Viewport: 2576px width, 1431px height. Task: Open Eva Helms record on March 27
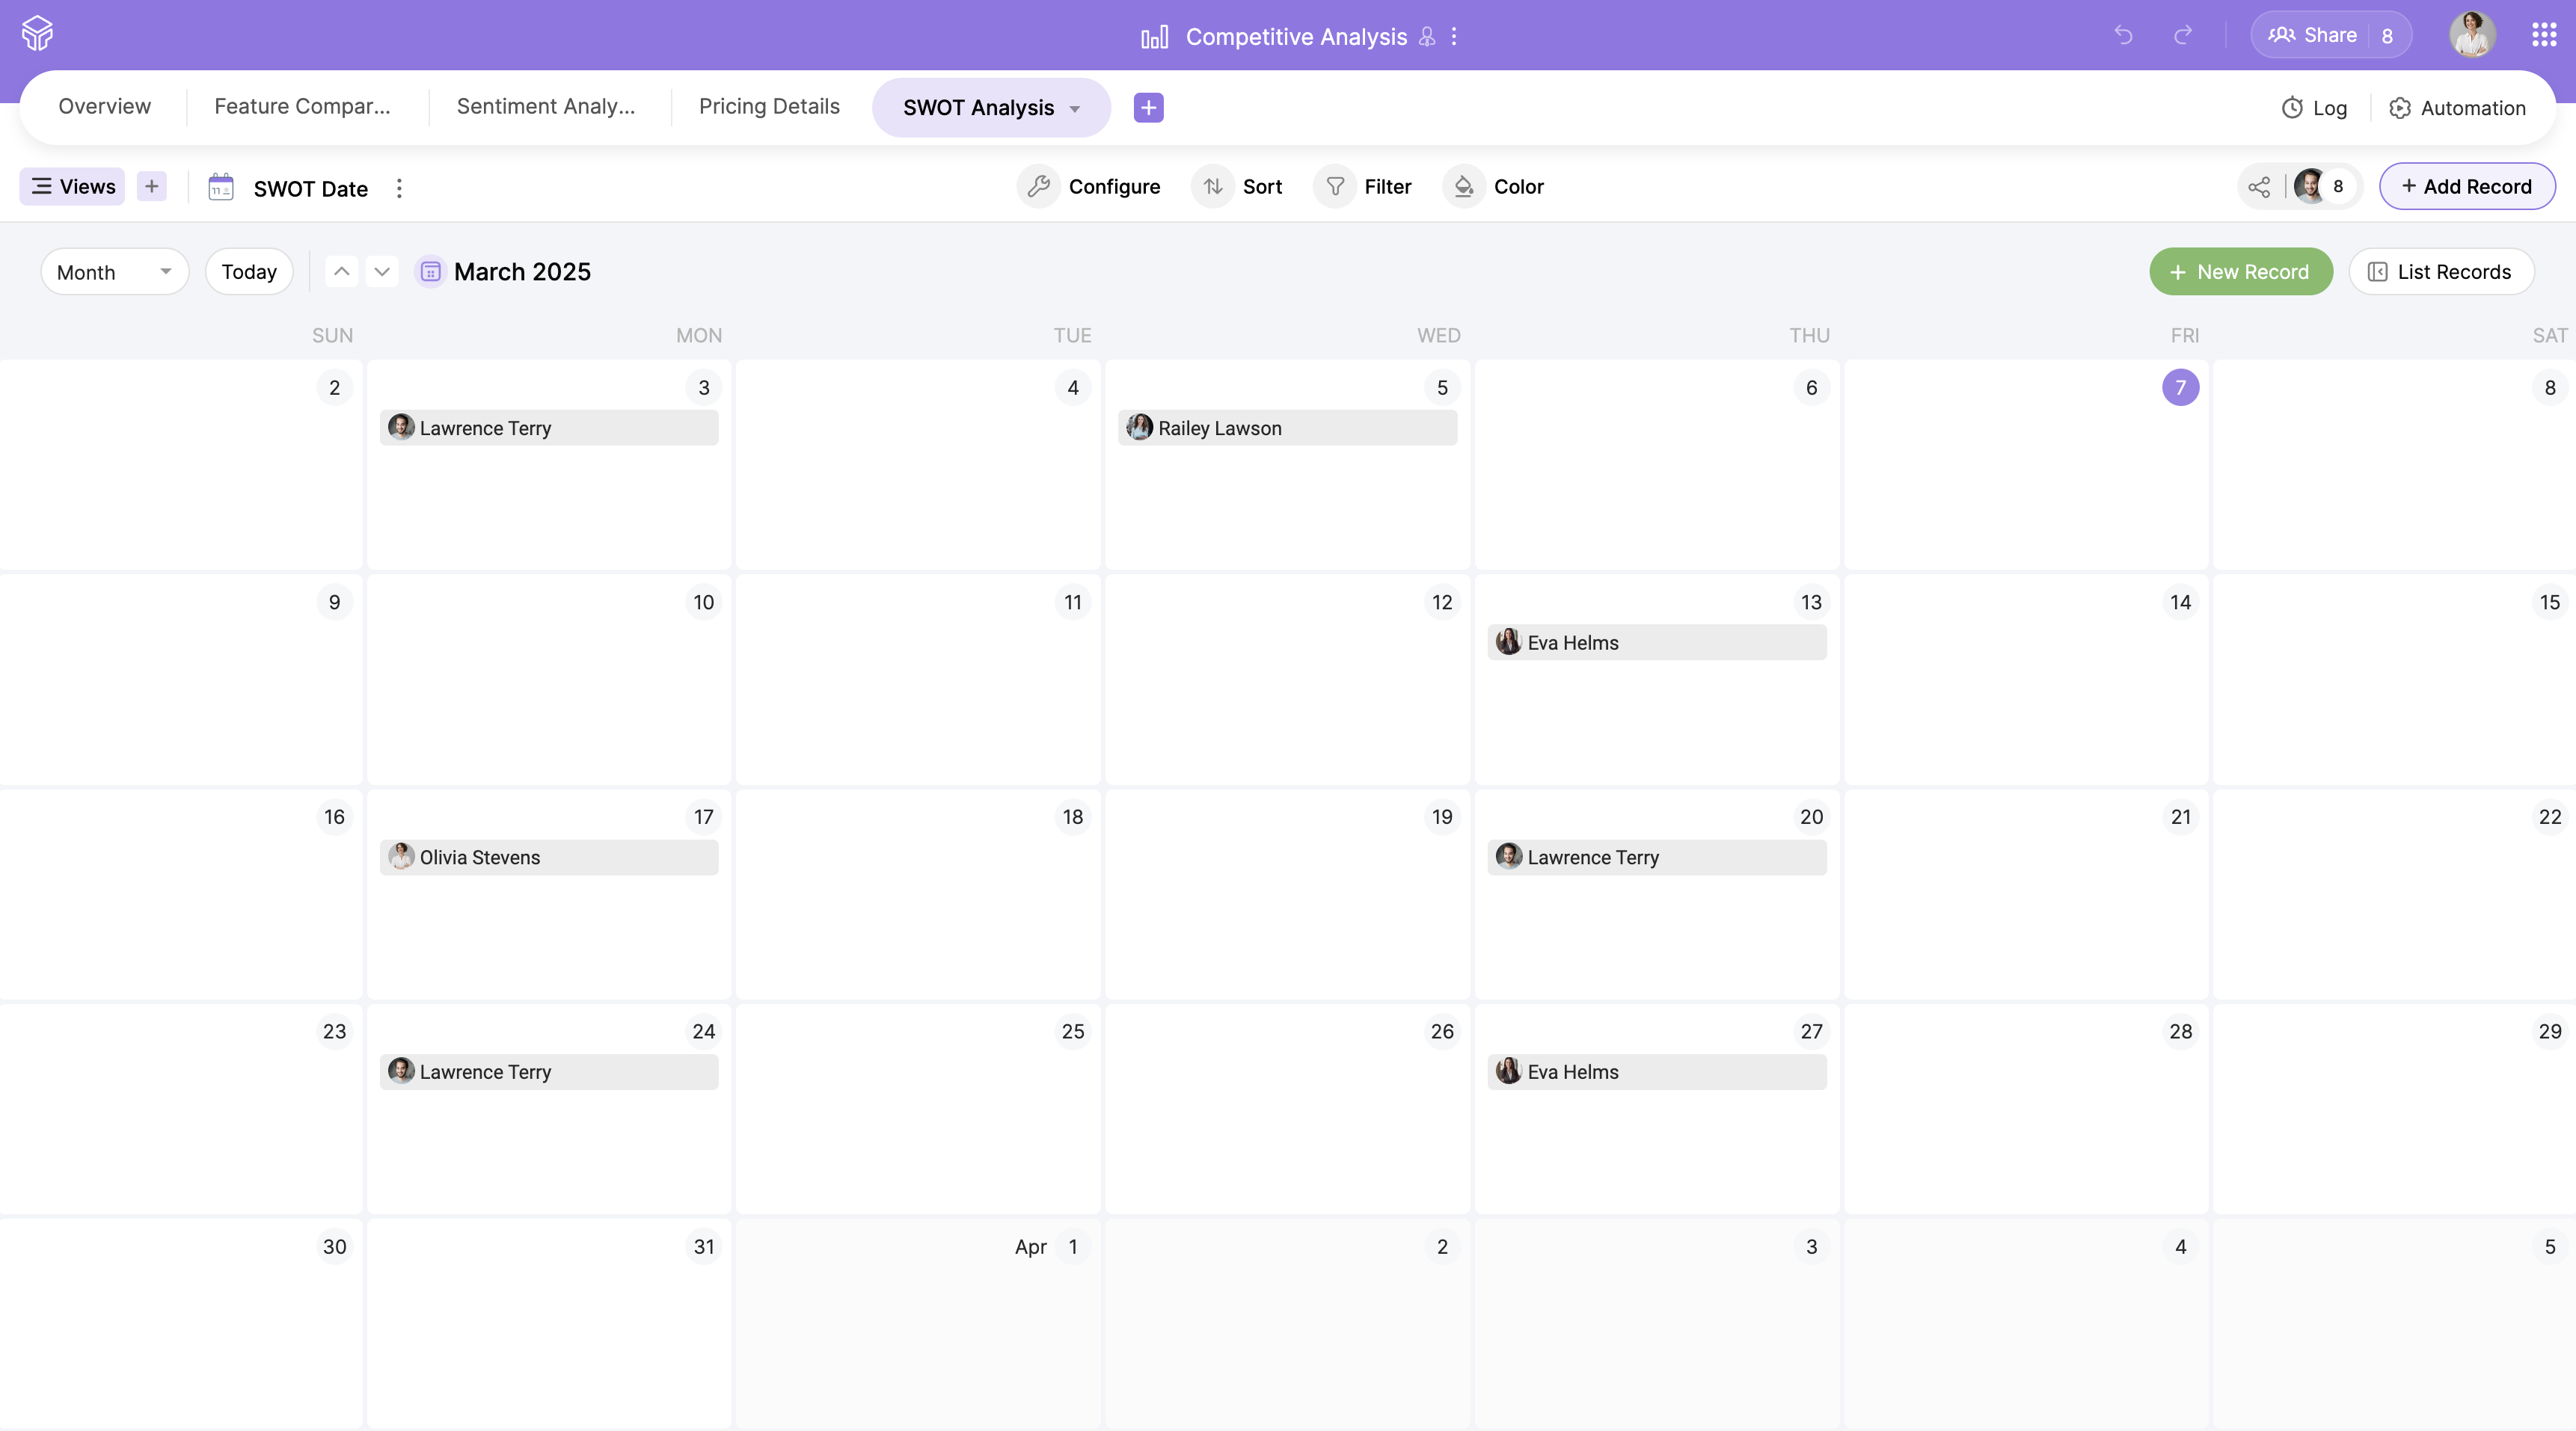tap(1657, 1072)
